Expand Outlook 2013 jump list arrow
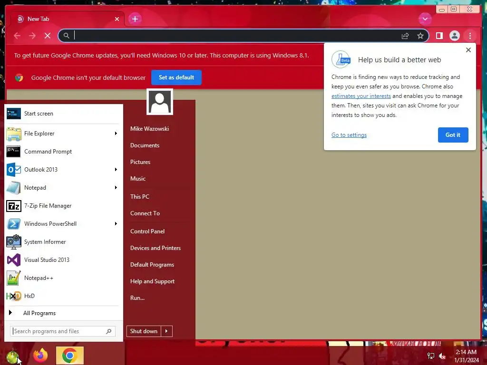The image size is (487, 365). pyautogui.click(x=116, y=170)
